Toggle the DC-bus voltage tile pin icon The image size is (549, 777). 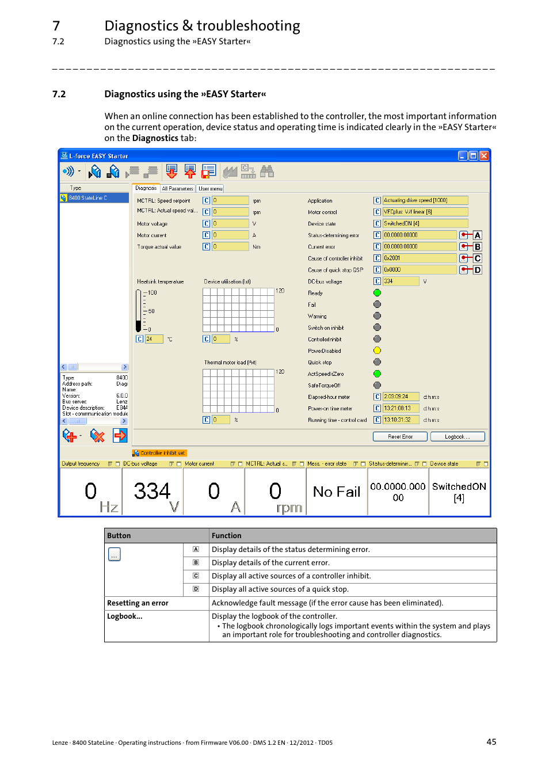pos(171,464)
